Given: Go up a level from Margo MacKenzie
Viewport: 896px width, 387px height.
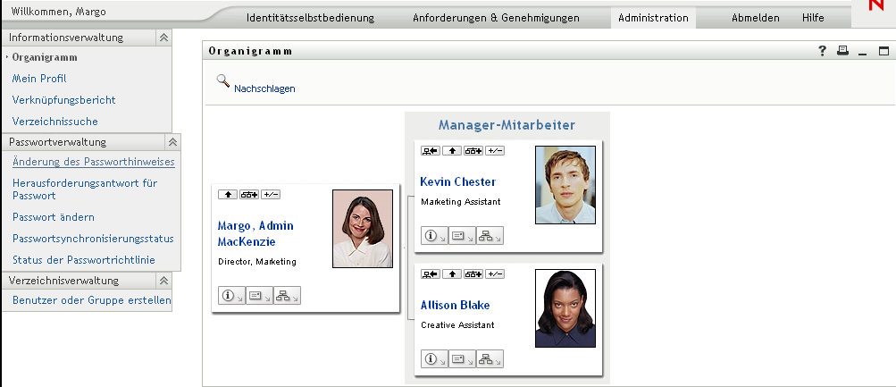Looking at the screenshot, I should (x=228, y=194).
